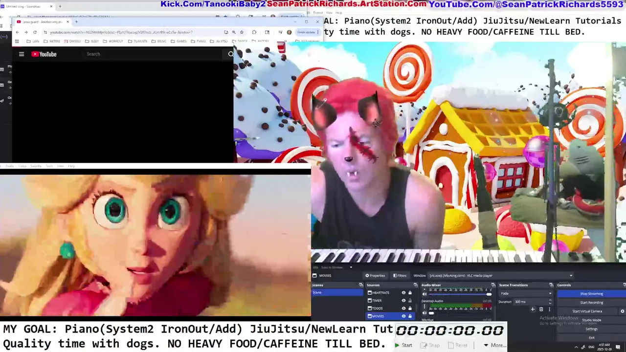
Task: Pop out the Scenes dock panel
Action: (361, 285)
